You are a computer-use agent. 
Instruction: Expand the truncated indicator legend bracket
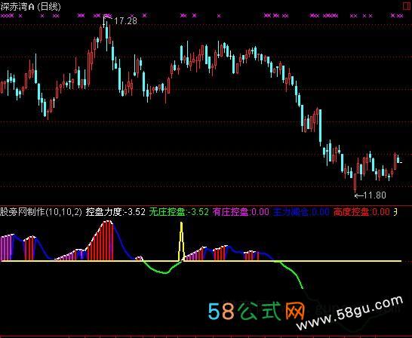coord(395,212)
